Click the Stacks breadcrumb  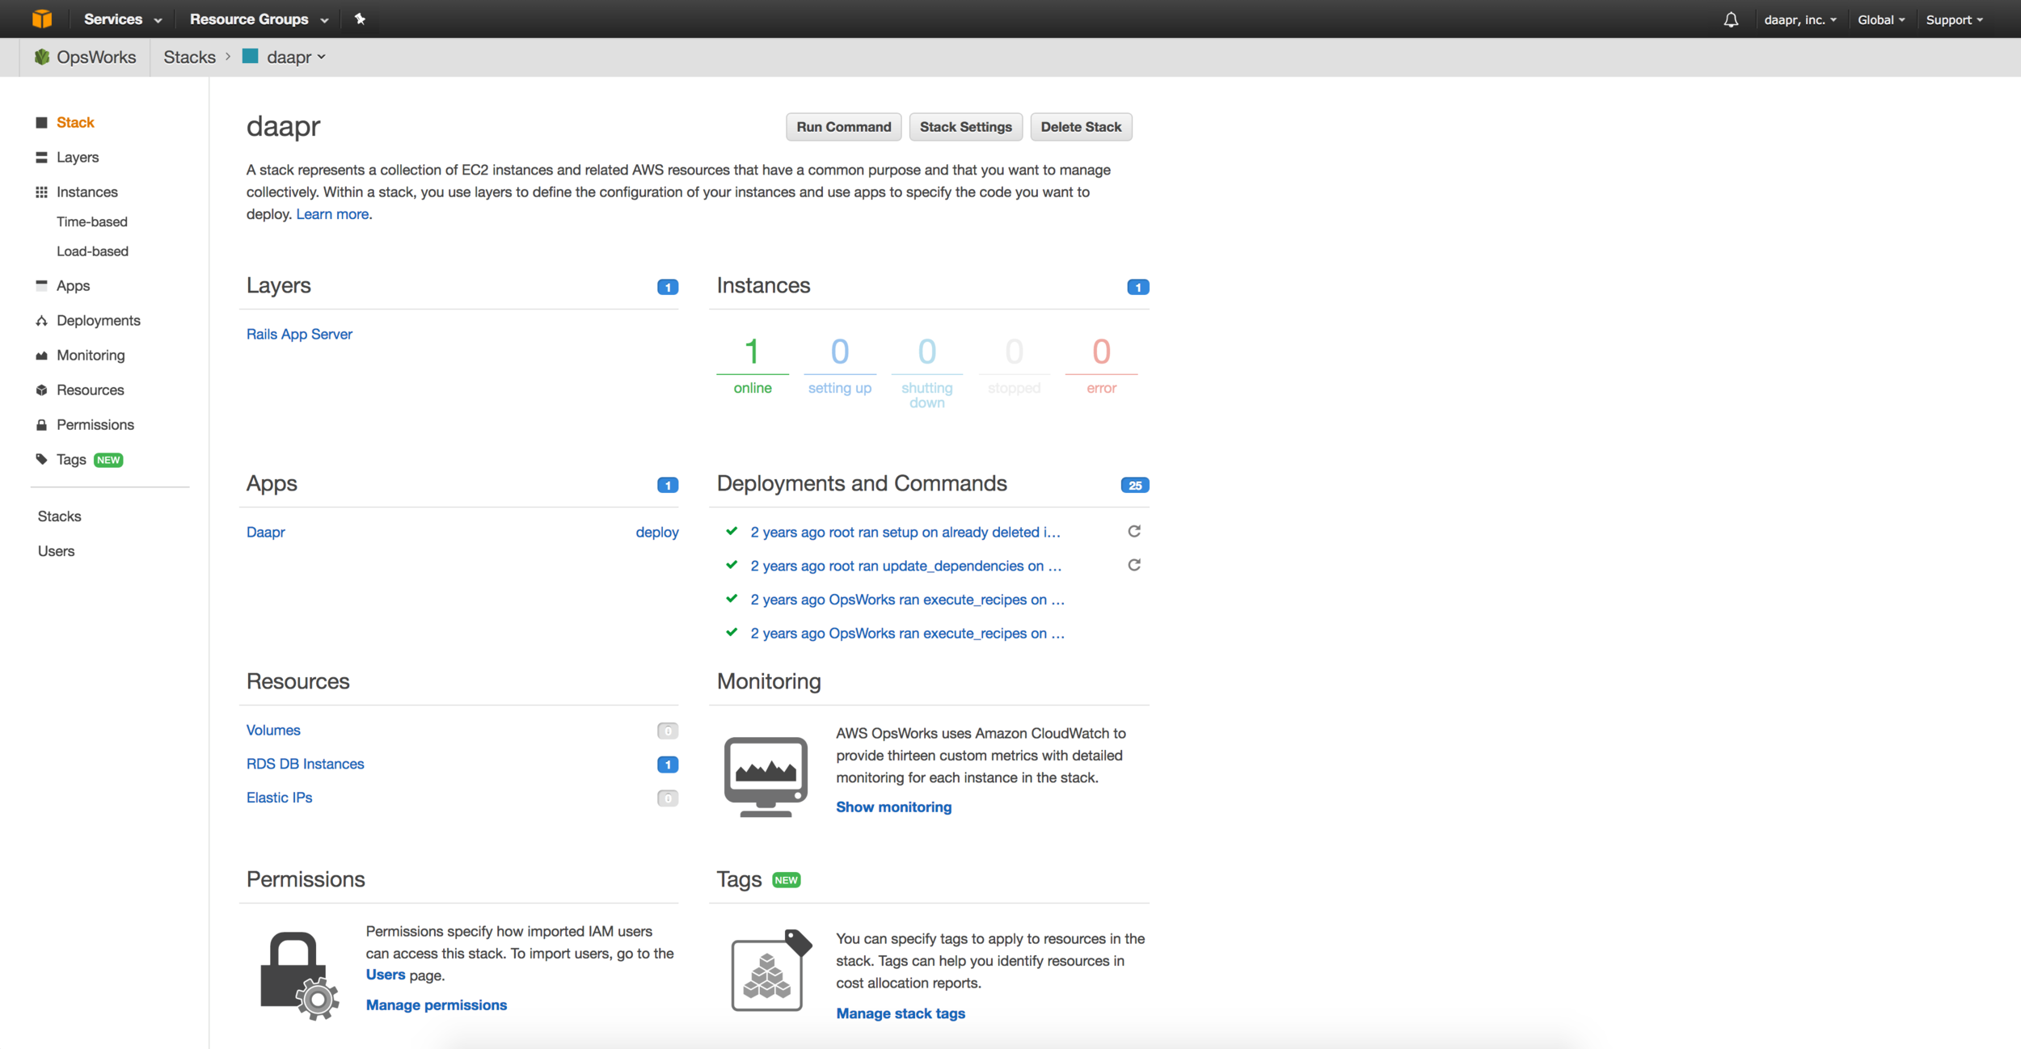(x=189, y=57)
